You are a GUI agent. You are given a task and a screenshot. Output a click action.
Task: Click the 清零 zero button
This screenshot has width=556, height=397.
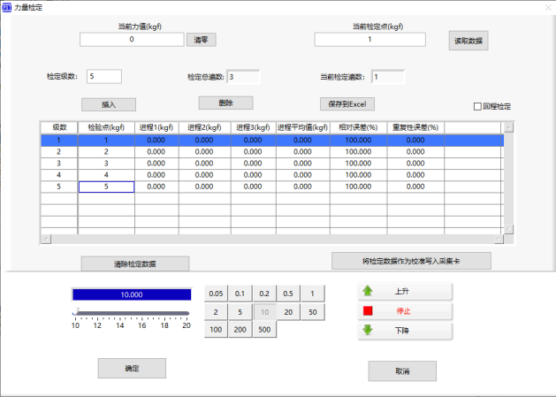pyautogui.click(x=202, y=40)
